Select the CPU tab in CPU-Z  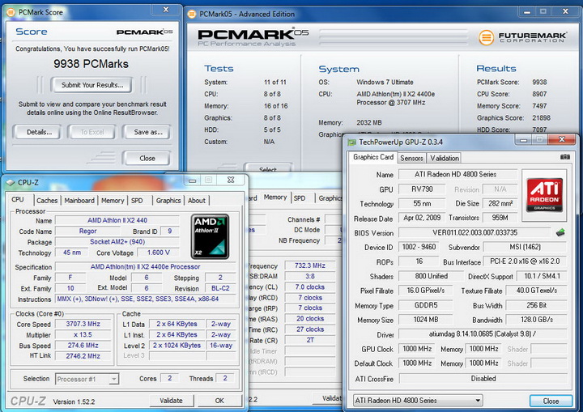pyautogui.click(x=18, y=199)
